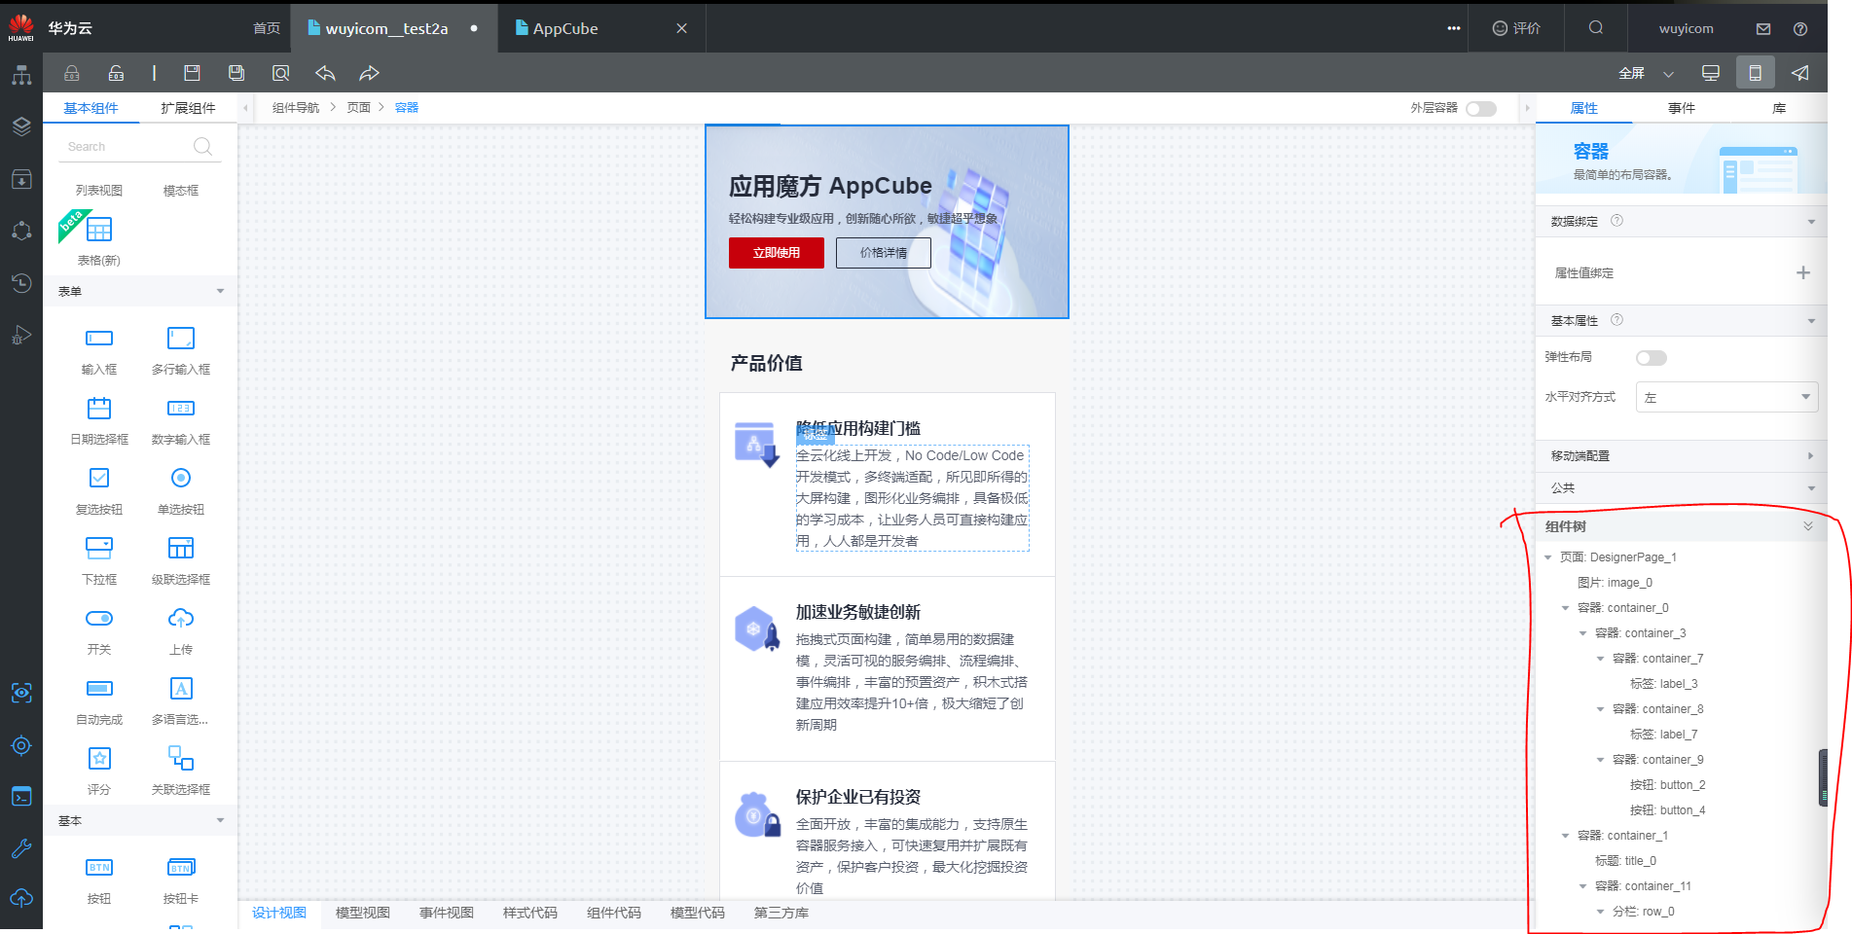Screen dimensions: 1852x934
Task: Collapse the 数据绑定 section
Action: point(1811,222)
